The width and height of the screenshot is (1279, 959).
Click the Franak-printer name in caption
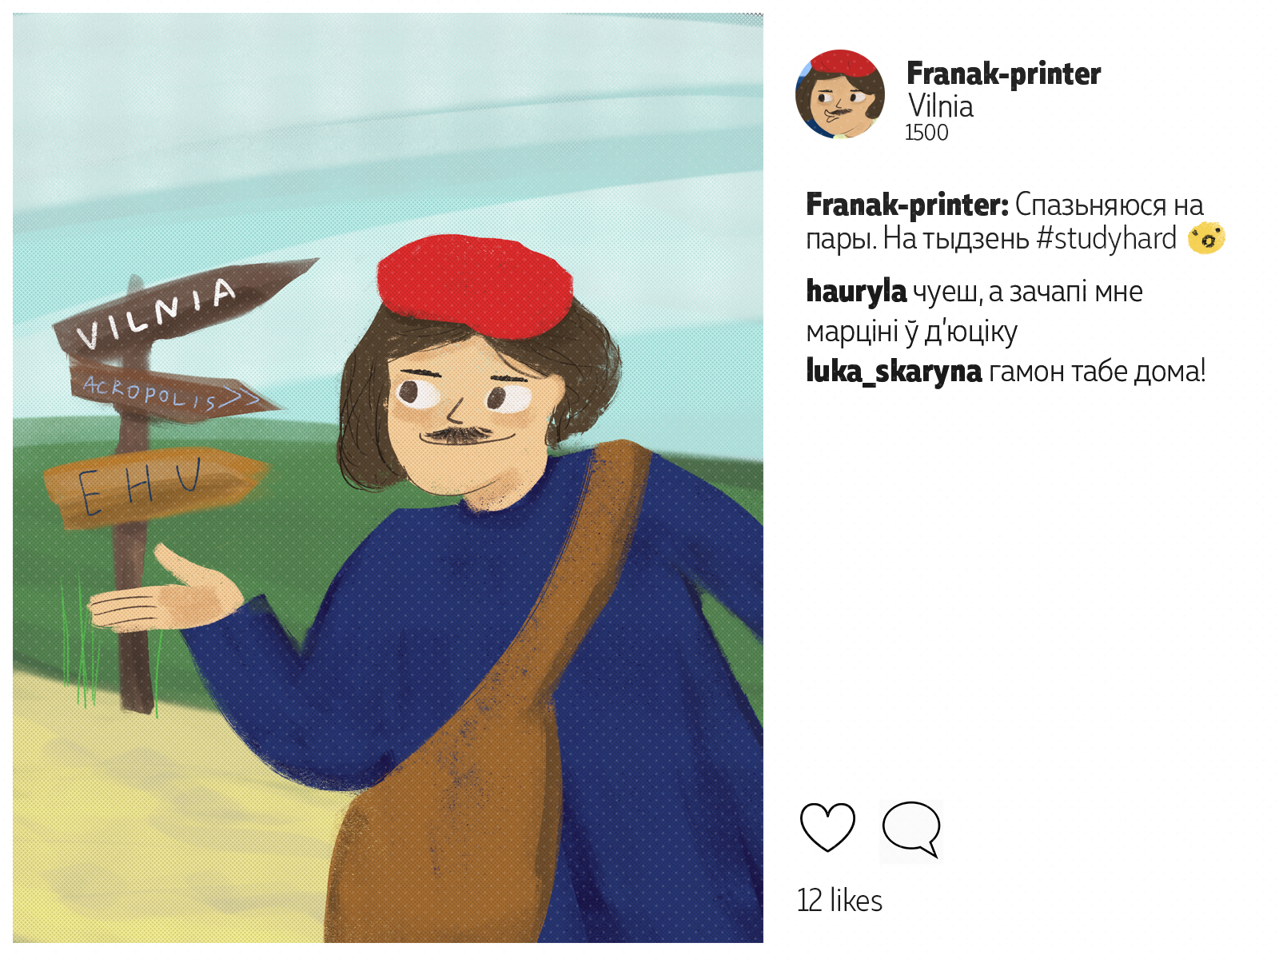click(907, 205)
